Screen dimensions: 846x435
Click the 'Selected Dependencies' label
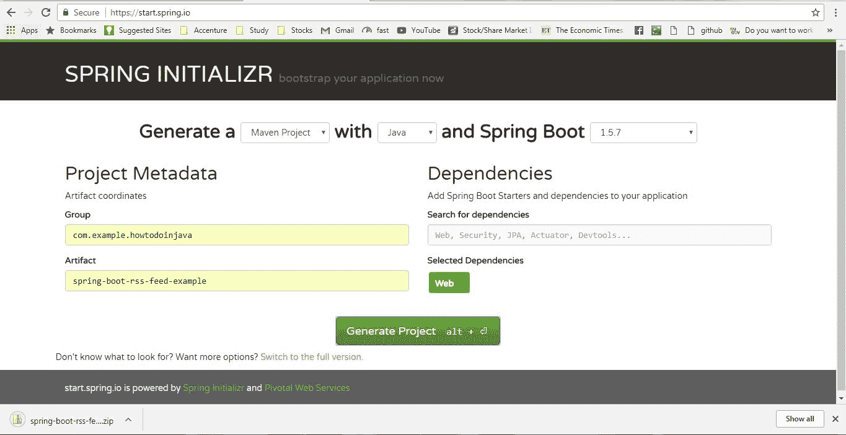coord(475,260)
